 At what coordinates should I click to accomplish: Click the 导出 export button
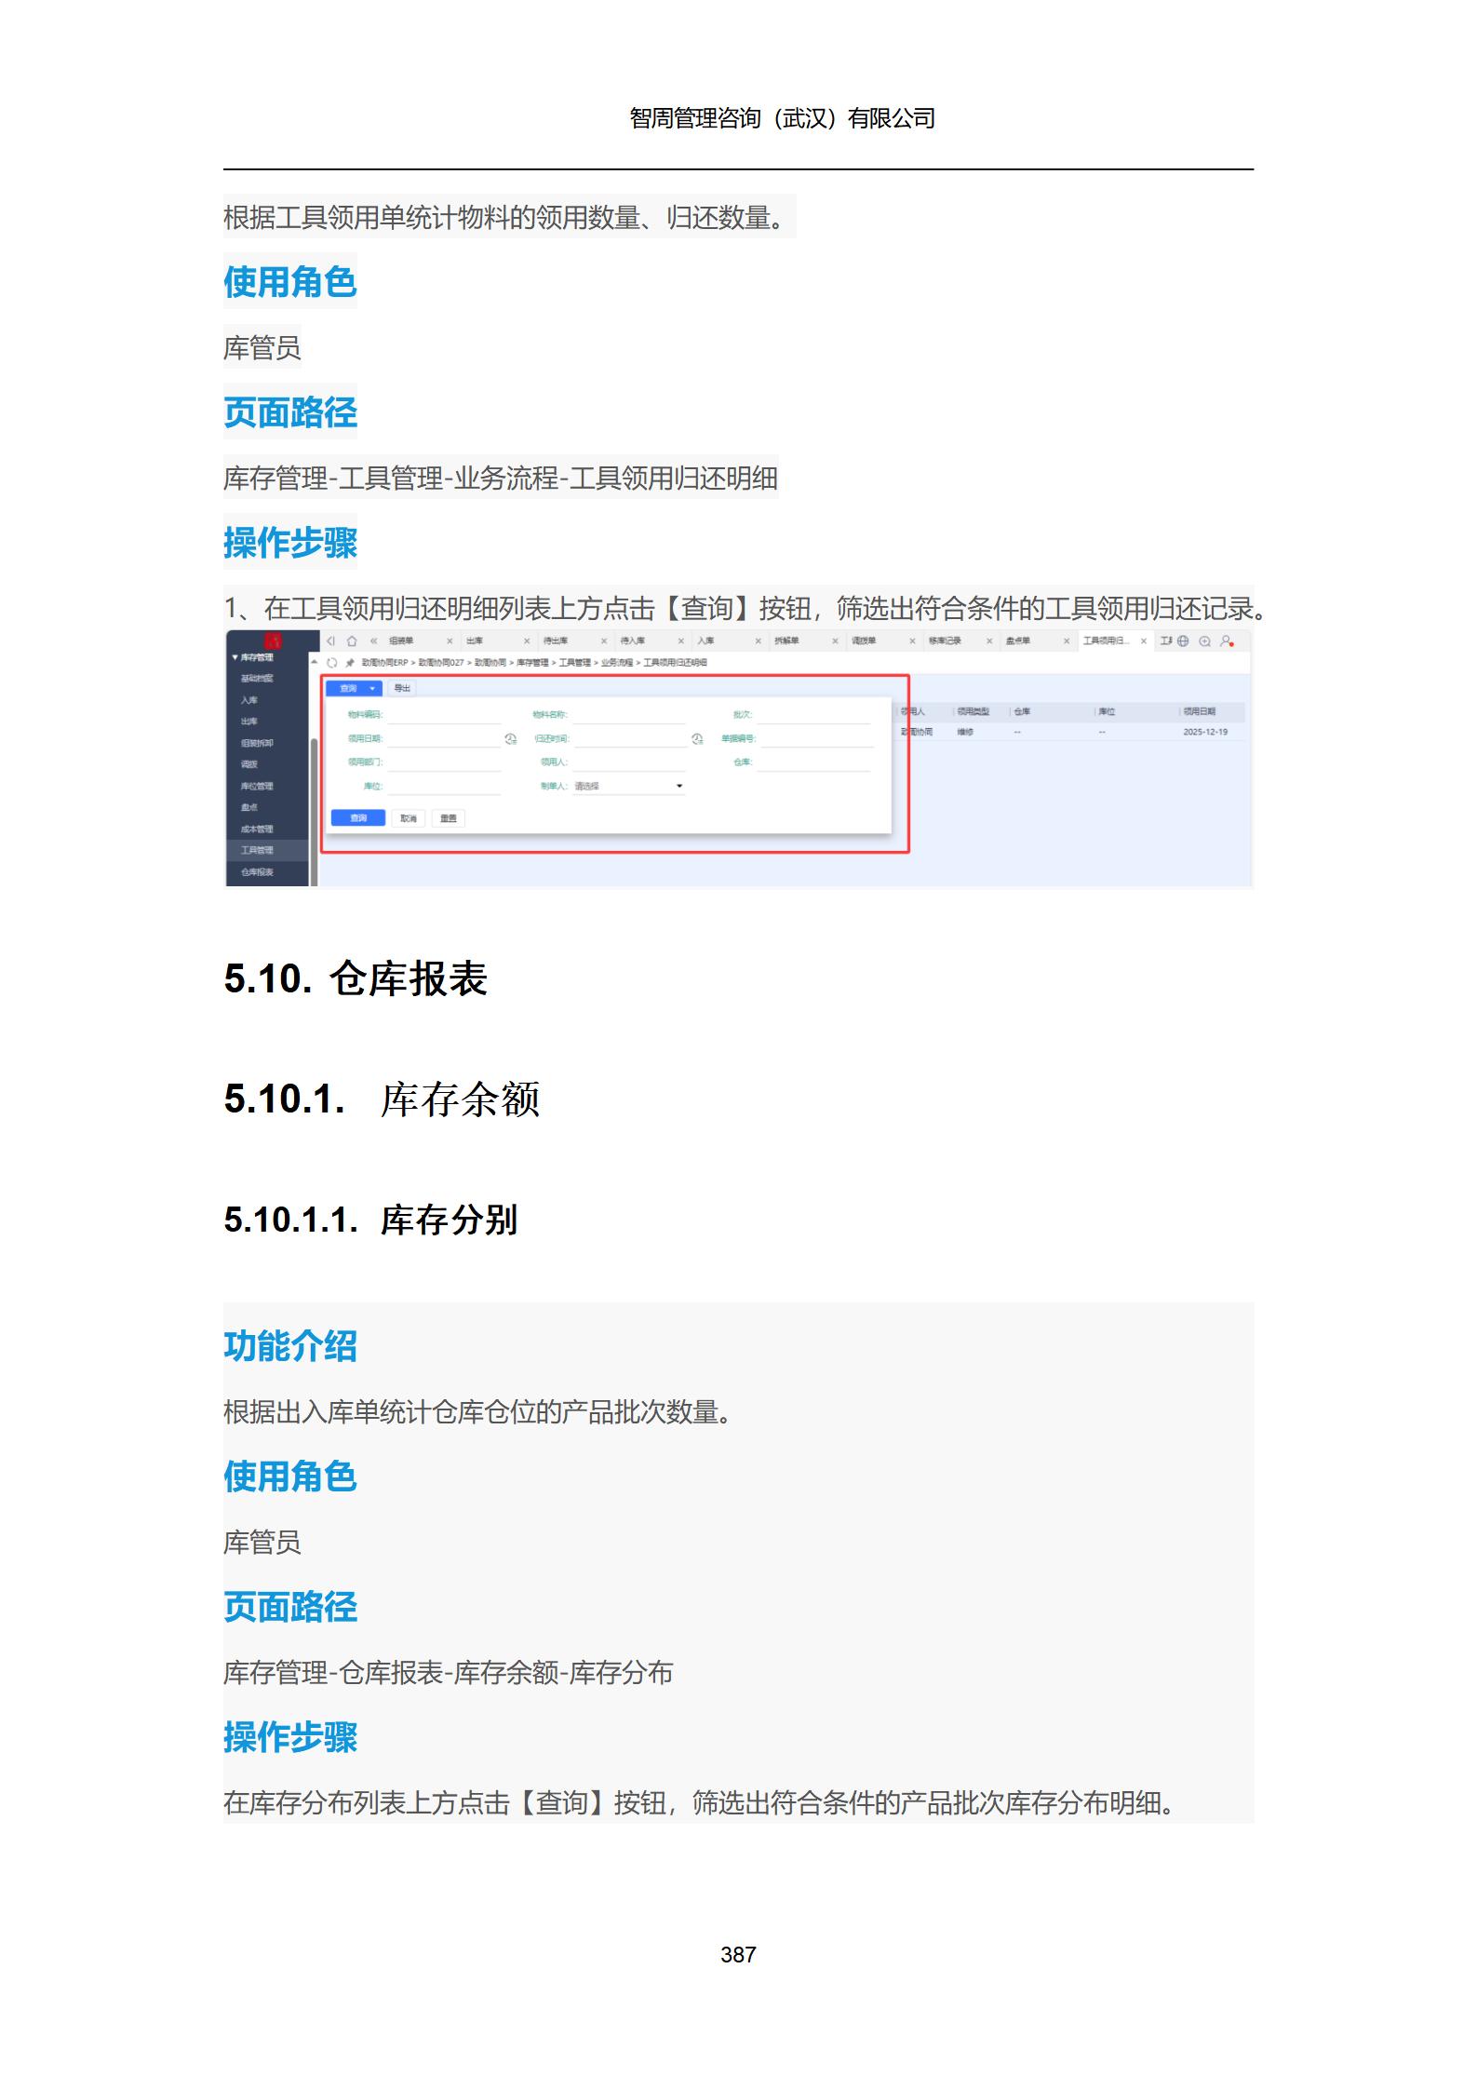[402, 689]
